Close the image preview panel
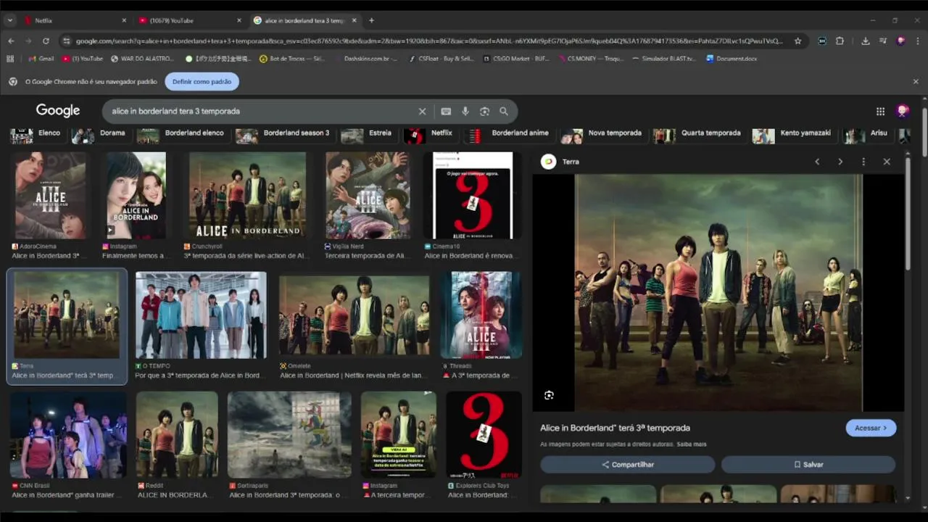This screenshot has height=522, width=928. pos(887,162)
